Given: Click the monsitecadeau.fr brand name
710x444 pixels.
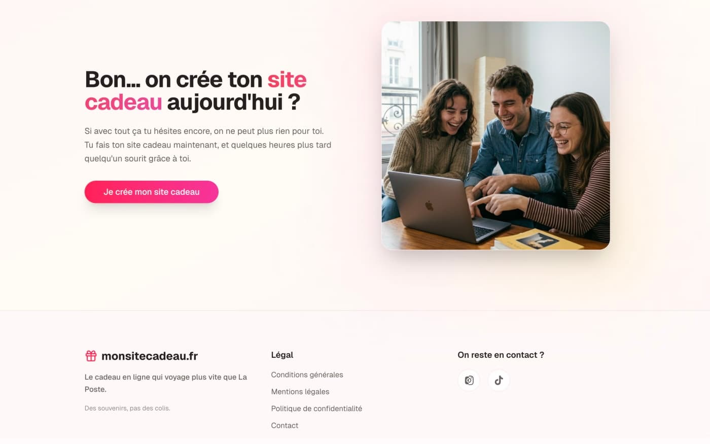Looking at the screenshot, I should click(150, 356).
